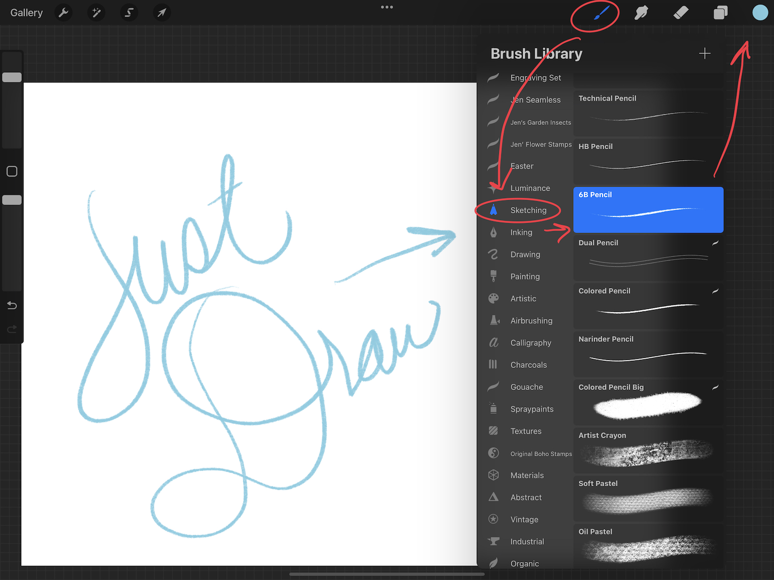Open the Artistic brush set
This screenshot has height=580, width=774.
(525, 298)
